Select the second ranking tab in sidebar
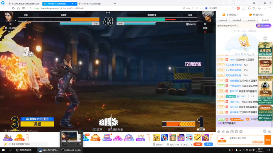The image size is (273, 153). [x=237, y=20]
